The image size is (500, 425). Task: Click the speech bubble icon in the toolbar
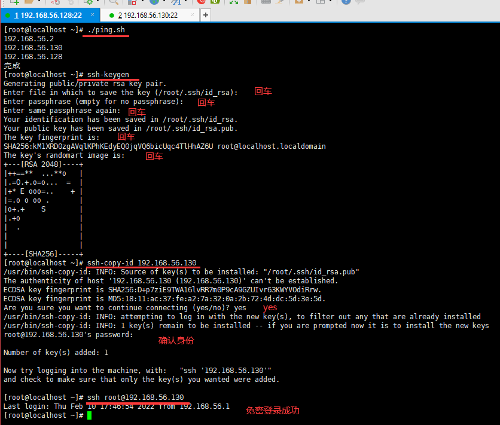[360, 2]
